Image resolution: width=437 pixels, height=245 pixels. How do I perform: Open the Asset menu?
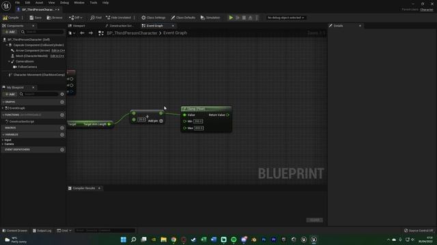coord(39,3)
